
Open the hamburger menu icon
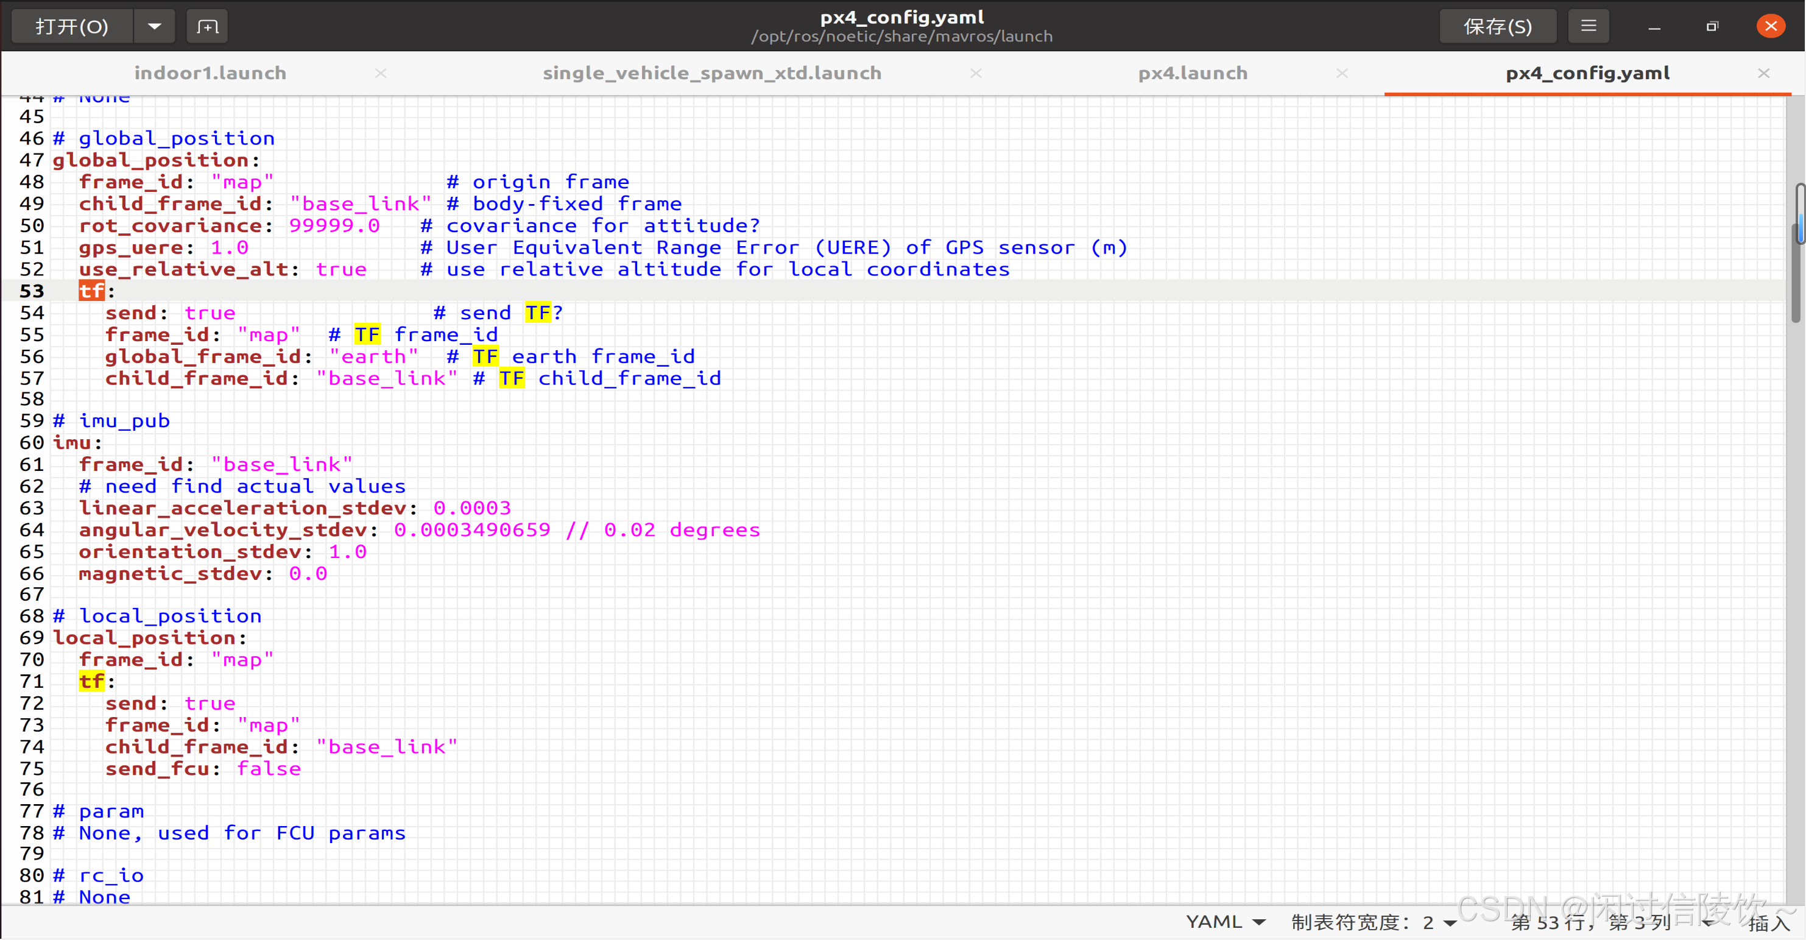tap(1588, 27)
